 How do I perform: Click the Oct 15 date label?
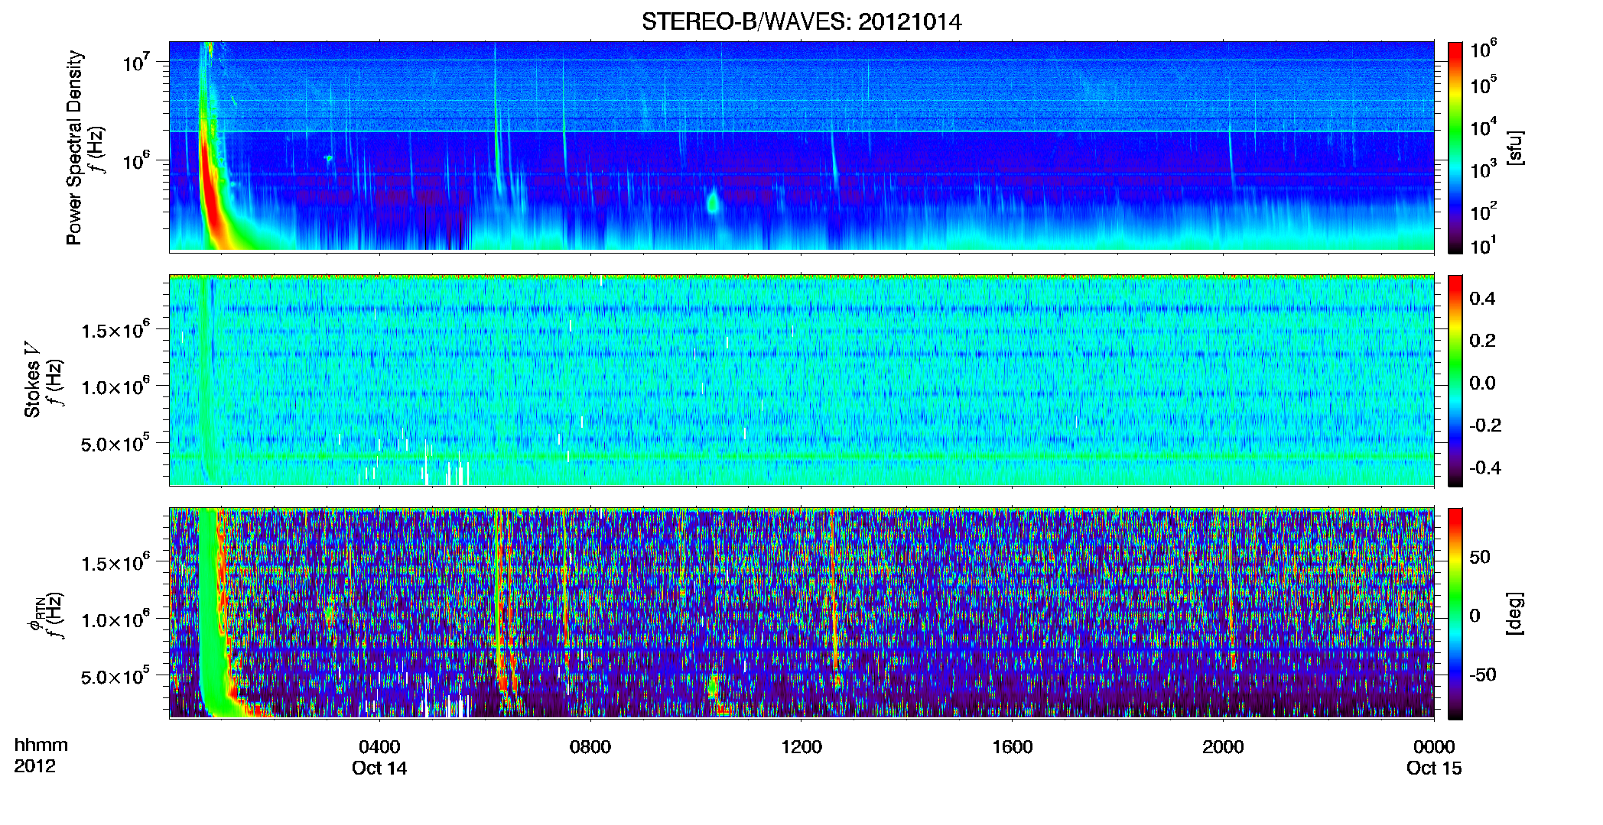pos(1434,768)
